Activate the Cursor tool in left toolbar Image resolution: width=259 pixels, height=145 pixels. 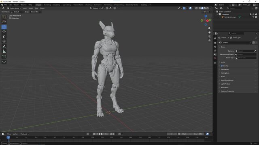(4, 21)
